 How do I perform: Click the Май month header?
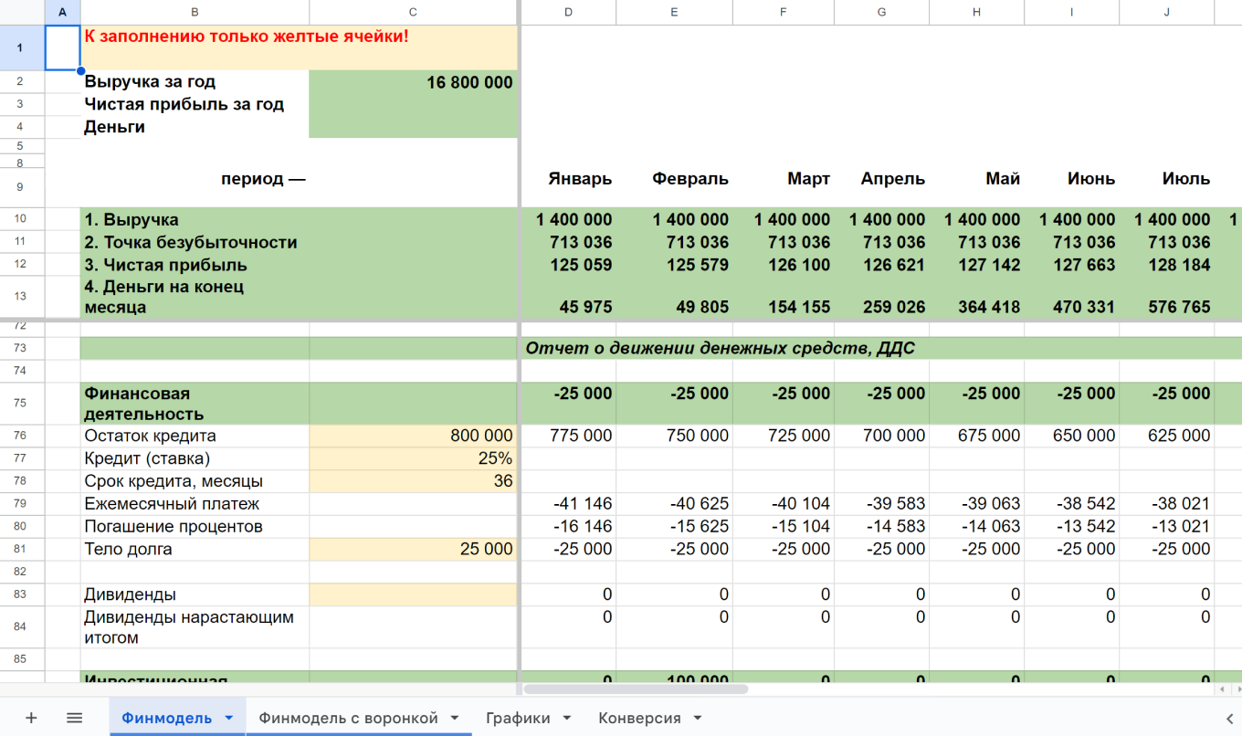coord(1003,179)
